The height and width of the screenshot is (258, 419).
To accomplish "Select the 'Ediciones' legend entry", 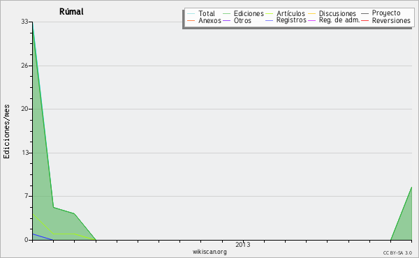I will pyautogui.click(x=249, y=13).
